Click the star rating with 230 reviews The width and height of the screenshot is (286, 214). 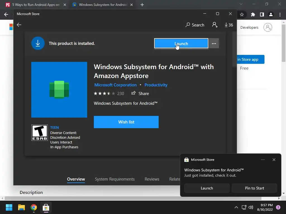coord(109,94)
